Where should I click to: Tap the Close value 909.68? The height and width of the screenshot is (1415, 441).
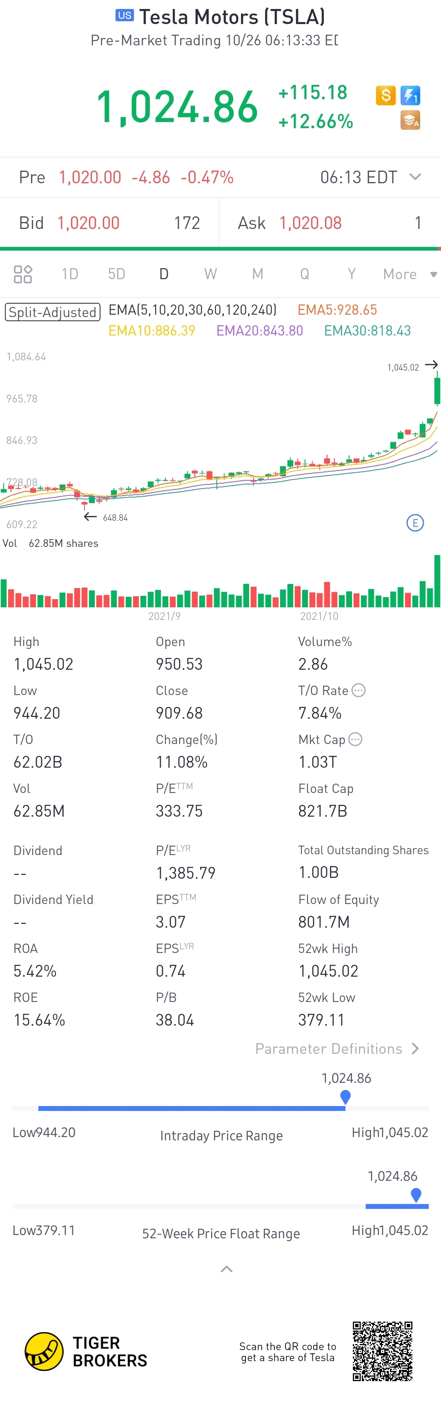[x=179, y=713]
